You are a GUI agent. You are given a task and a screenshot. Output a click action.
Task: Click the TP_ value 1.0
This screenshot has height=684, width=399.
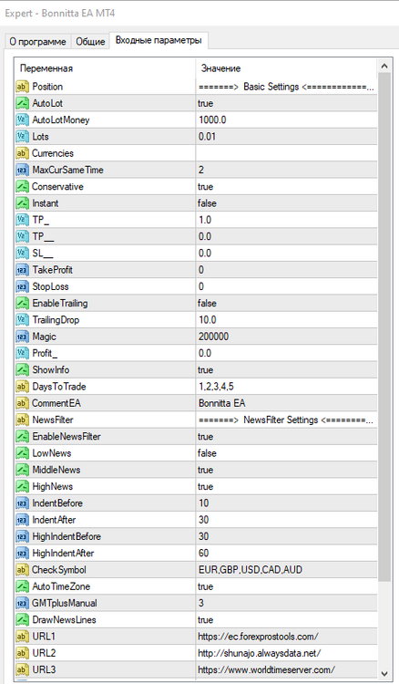click(x=205, y=220)
